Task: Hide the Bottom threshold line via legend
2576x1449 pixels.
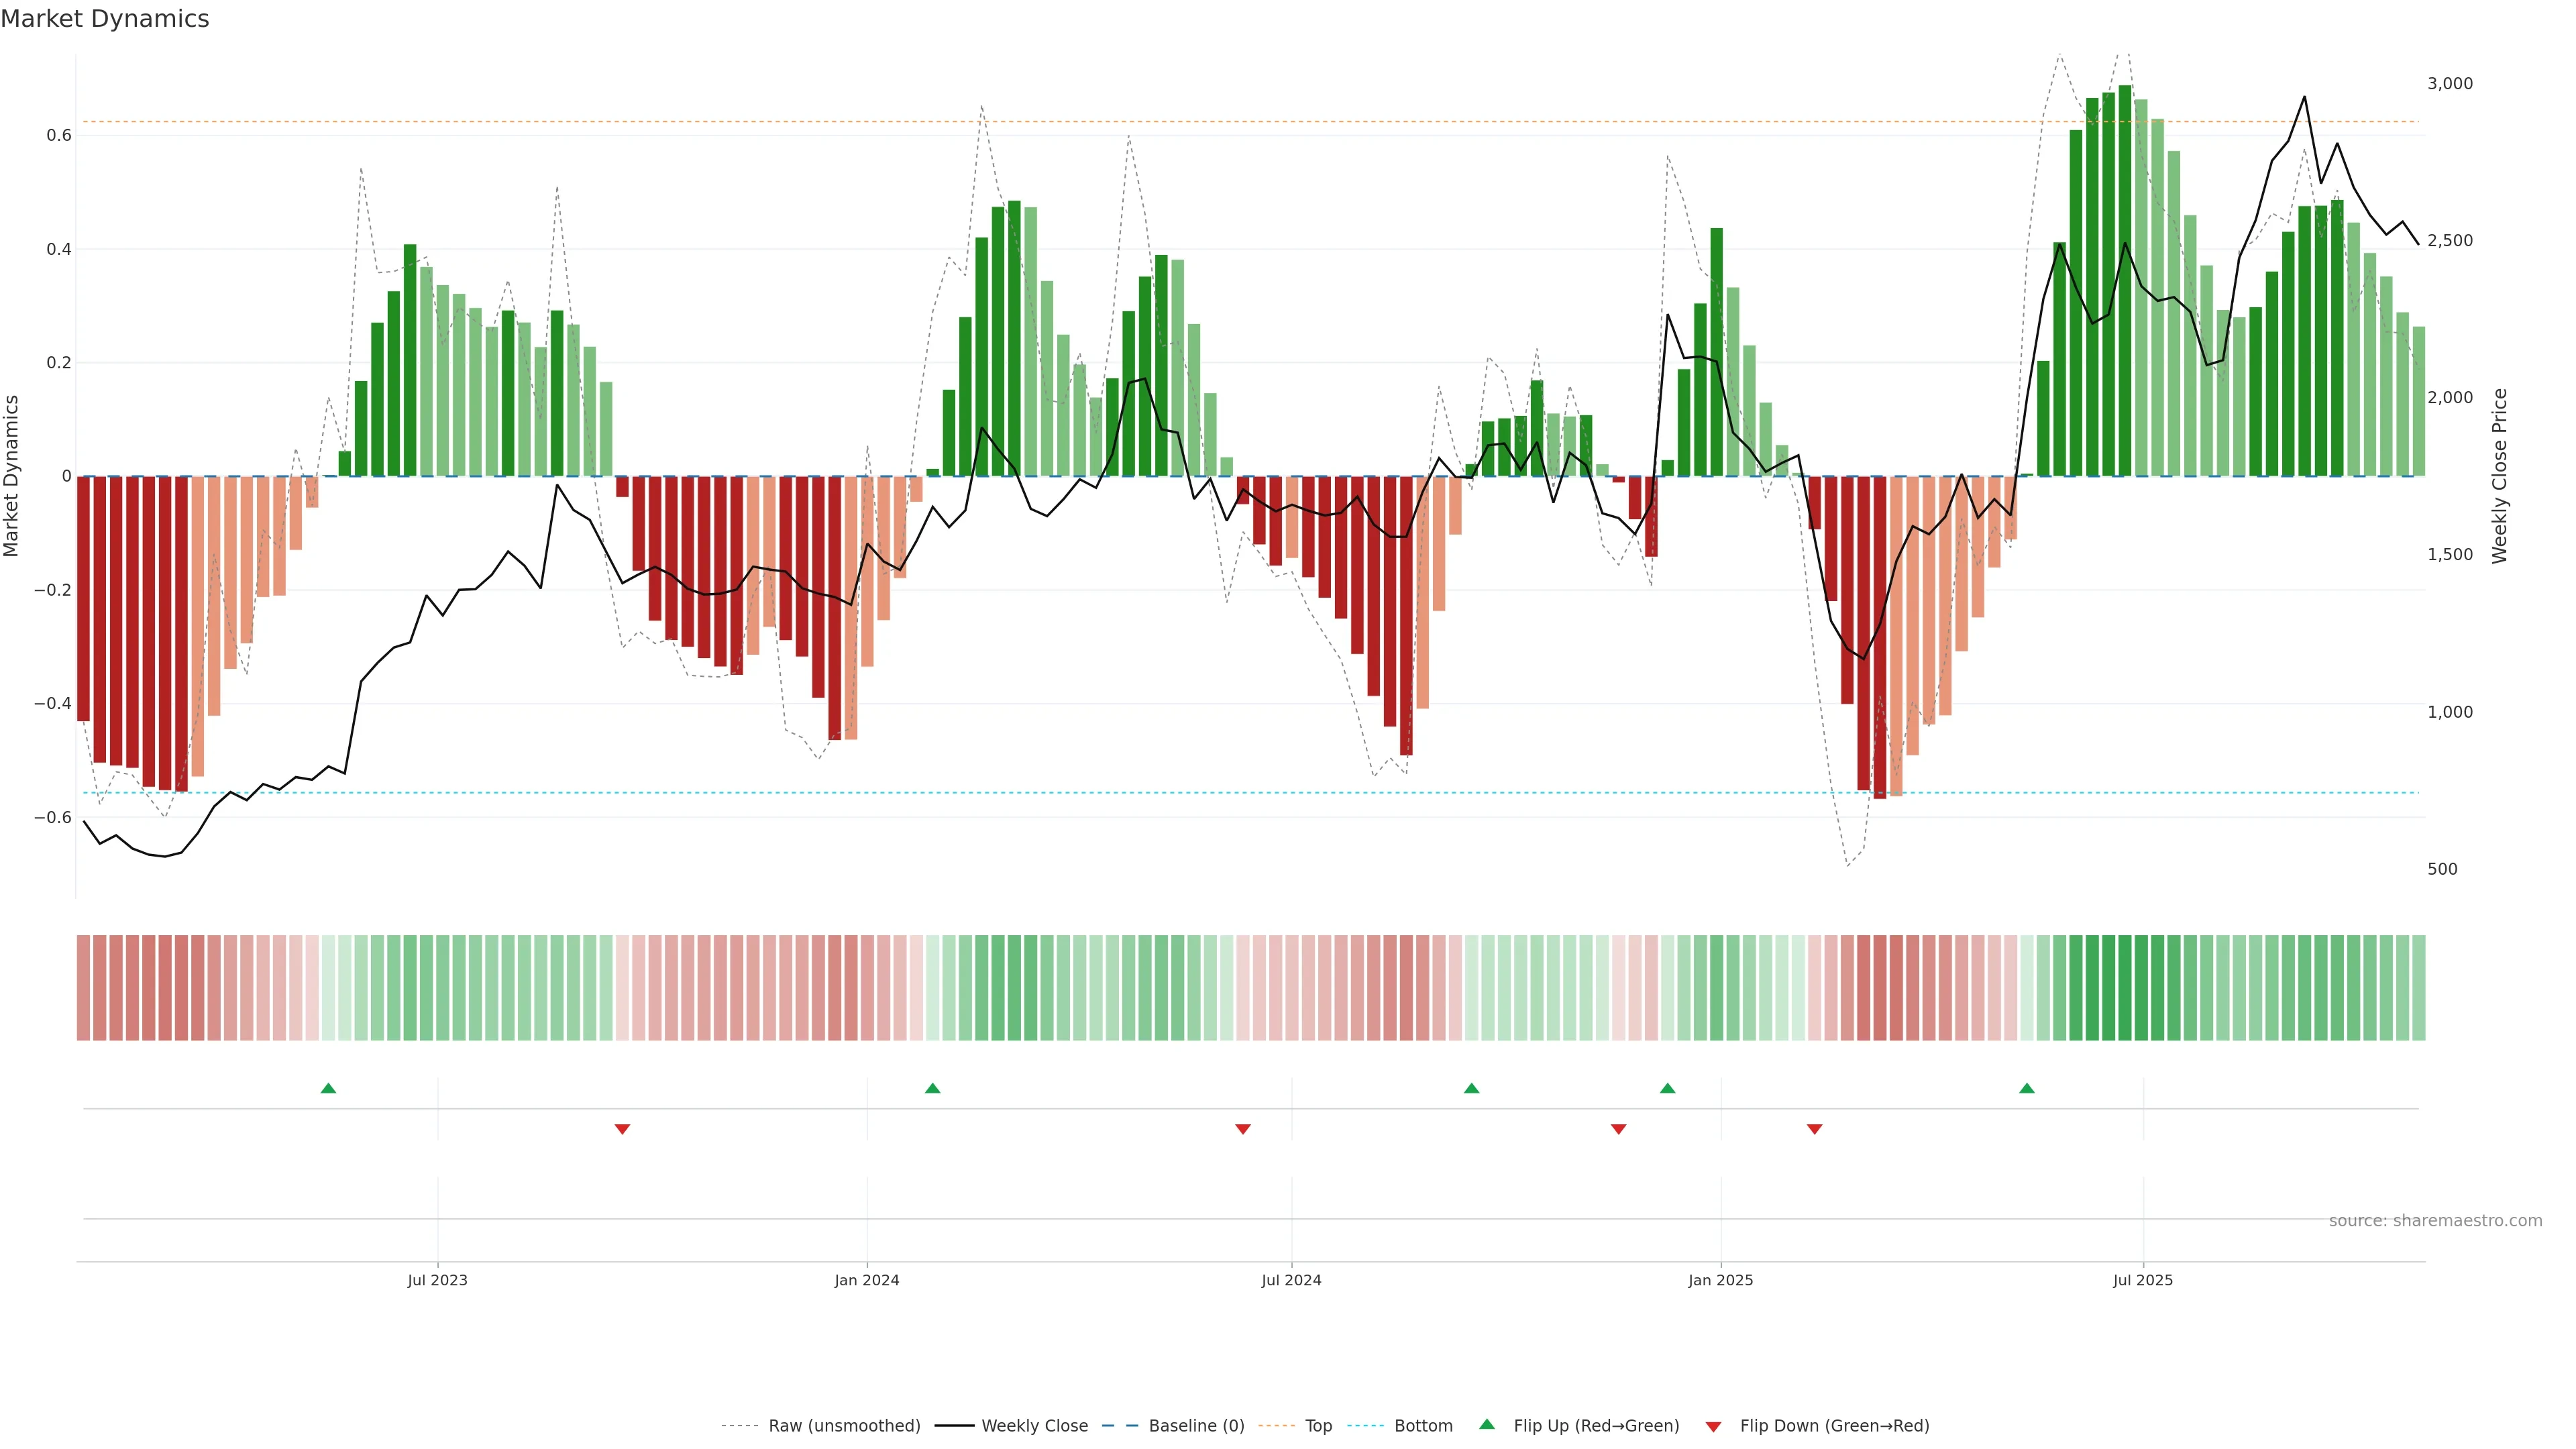Action: pyautogui.click(x=1423, y=1426)
